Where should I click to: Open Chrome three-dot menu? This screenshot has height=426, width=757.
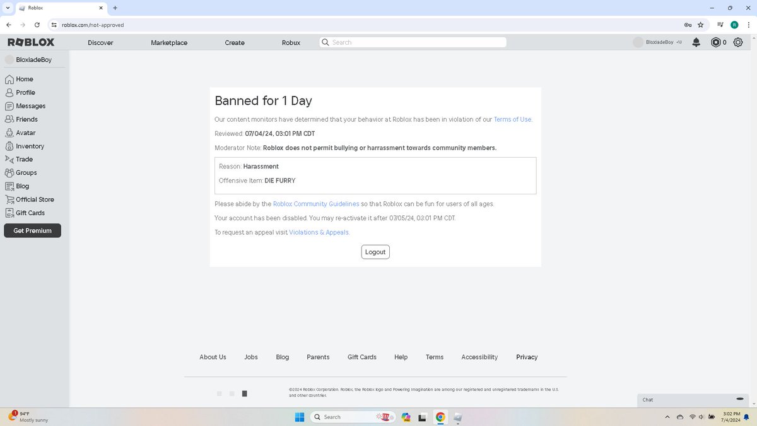point(748,25)
